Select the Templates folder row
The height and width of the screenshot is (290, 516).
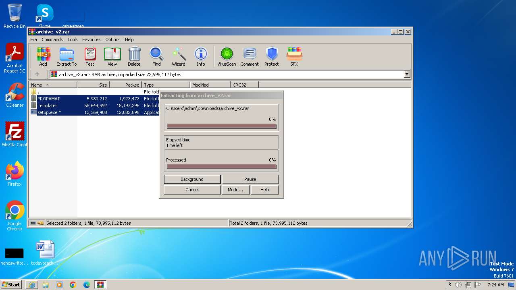[95, 106]
